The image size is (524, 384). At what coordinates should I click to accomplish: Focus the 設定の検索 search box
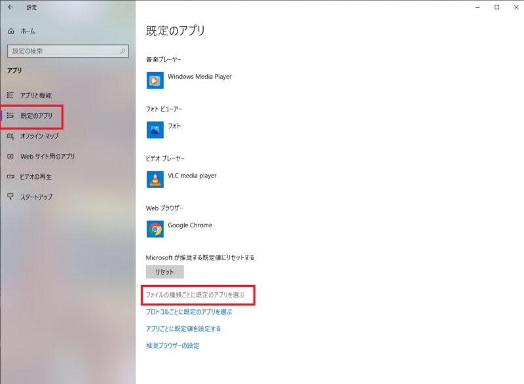(68, 51)
